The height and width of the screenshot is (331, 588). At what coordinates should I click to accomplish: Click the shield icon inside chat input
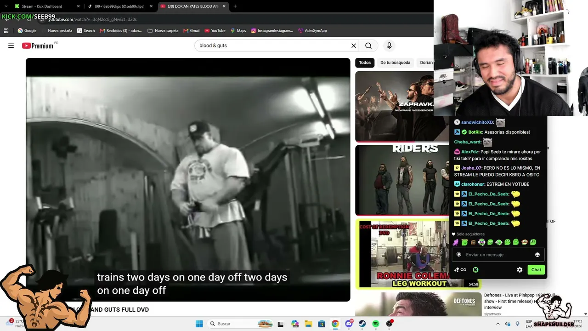(x=458, y=255)
